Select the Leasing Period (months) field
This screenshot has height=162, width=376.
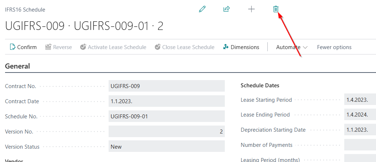point(360,158)
